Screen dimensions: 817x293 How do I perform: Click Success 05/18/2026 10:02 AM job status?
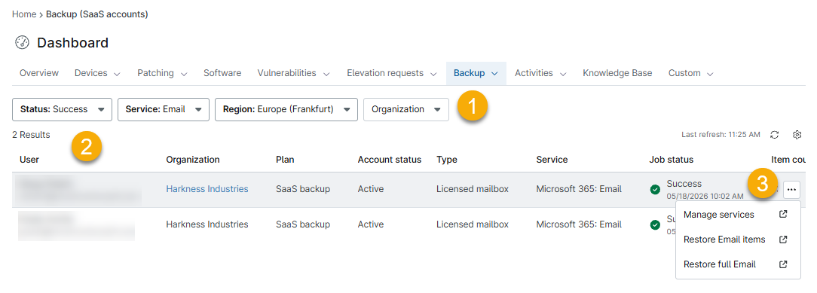coord(705,190)
